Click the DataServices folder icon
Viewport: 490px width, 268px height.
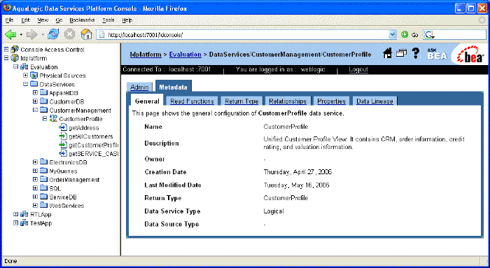[34, 84]
